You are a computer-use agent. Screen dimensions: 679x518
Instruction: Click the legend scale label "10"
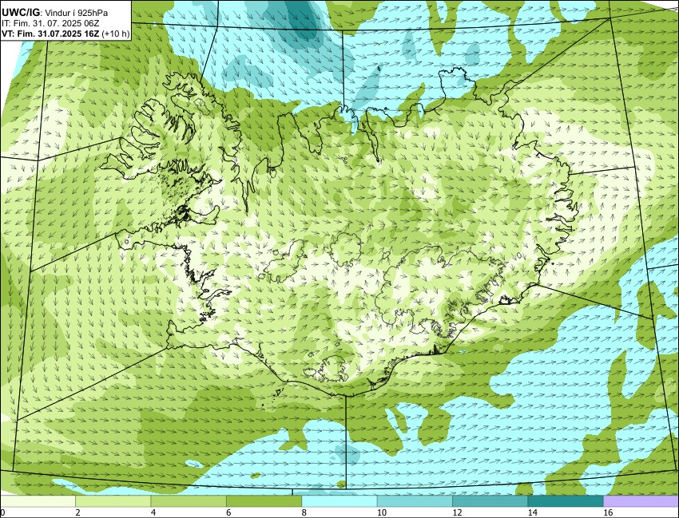point(382,512)
